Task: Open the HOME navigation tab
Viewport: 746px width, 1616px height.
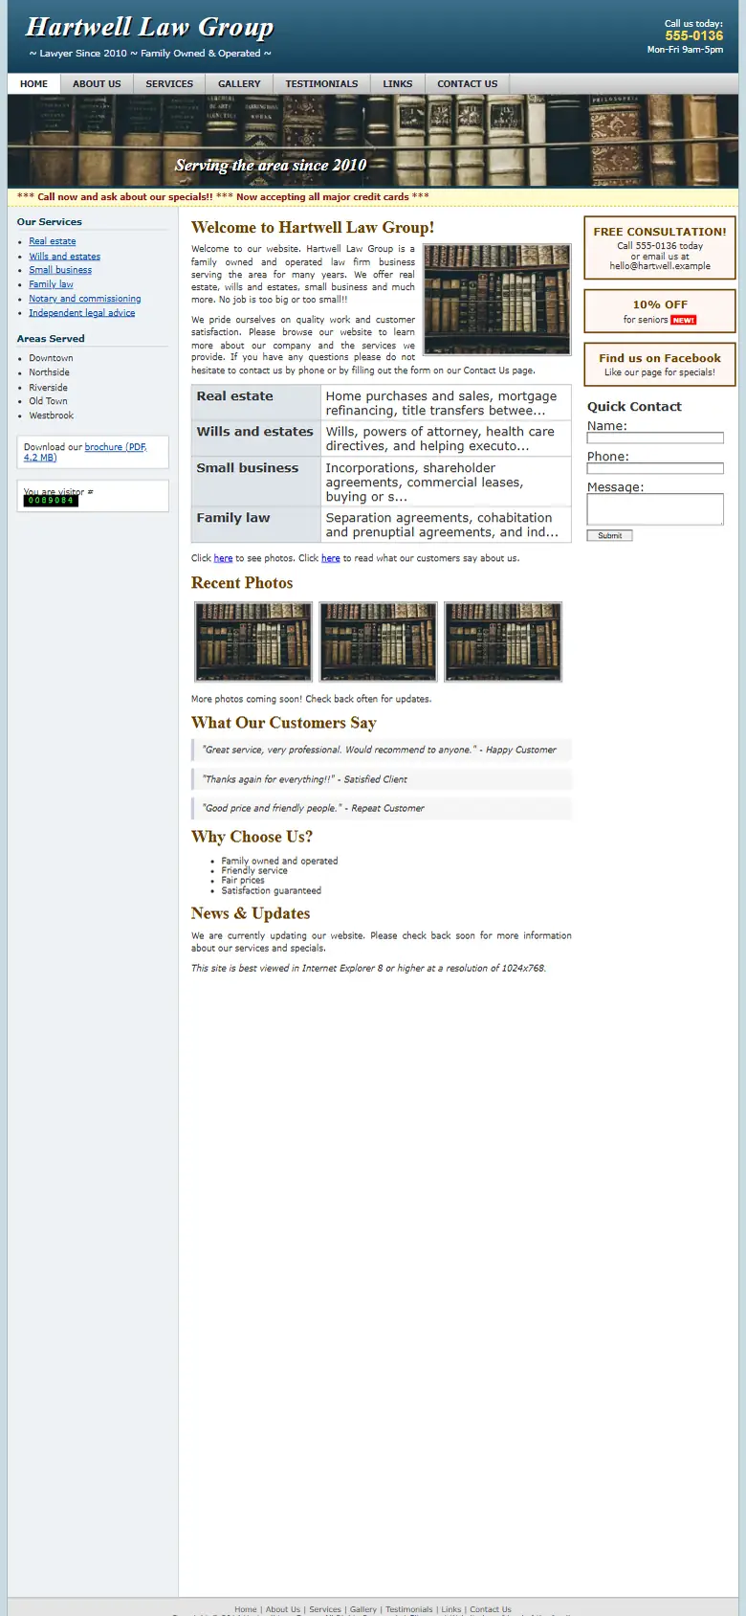Action: click(x=34, y=84)
